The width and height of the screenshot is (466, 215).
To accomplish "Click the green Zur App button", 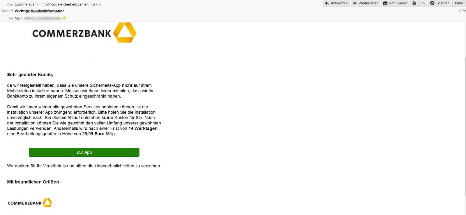I will pyautogui.click(x=84, y=152).
